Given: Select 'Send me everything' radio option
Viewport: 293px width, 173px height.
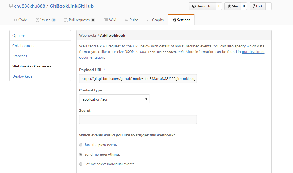Looking at the screenshot, I should 81,154.
